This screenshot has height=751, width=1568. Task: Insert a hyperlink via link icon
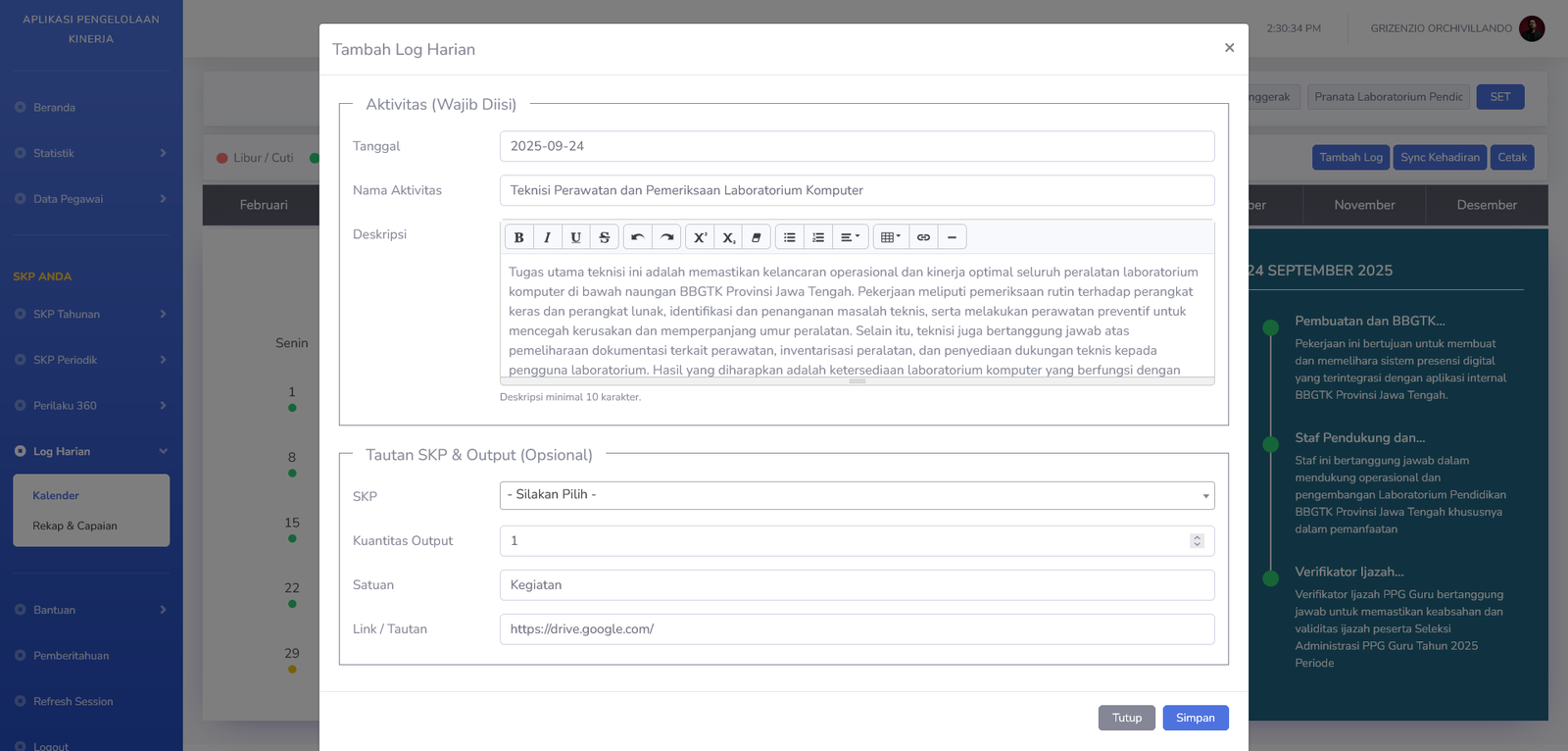[923, 237]
